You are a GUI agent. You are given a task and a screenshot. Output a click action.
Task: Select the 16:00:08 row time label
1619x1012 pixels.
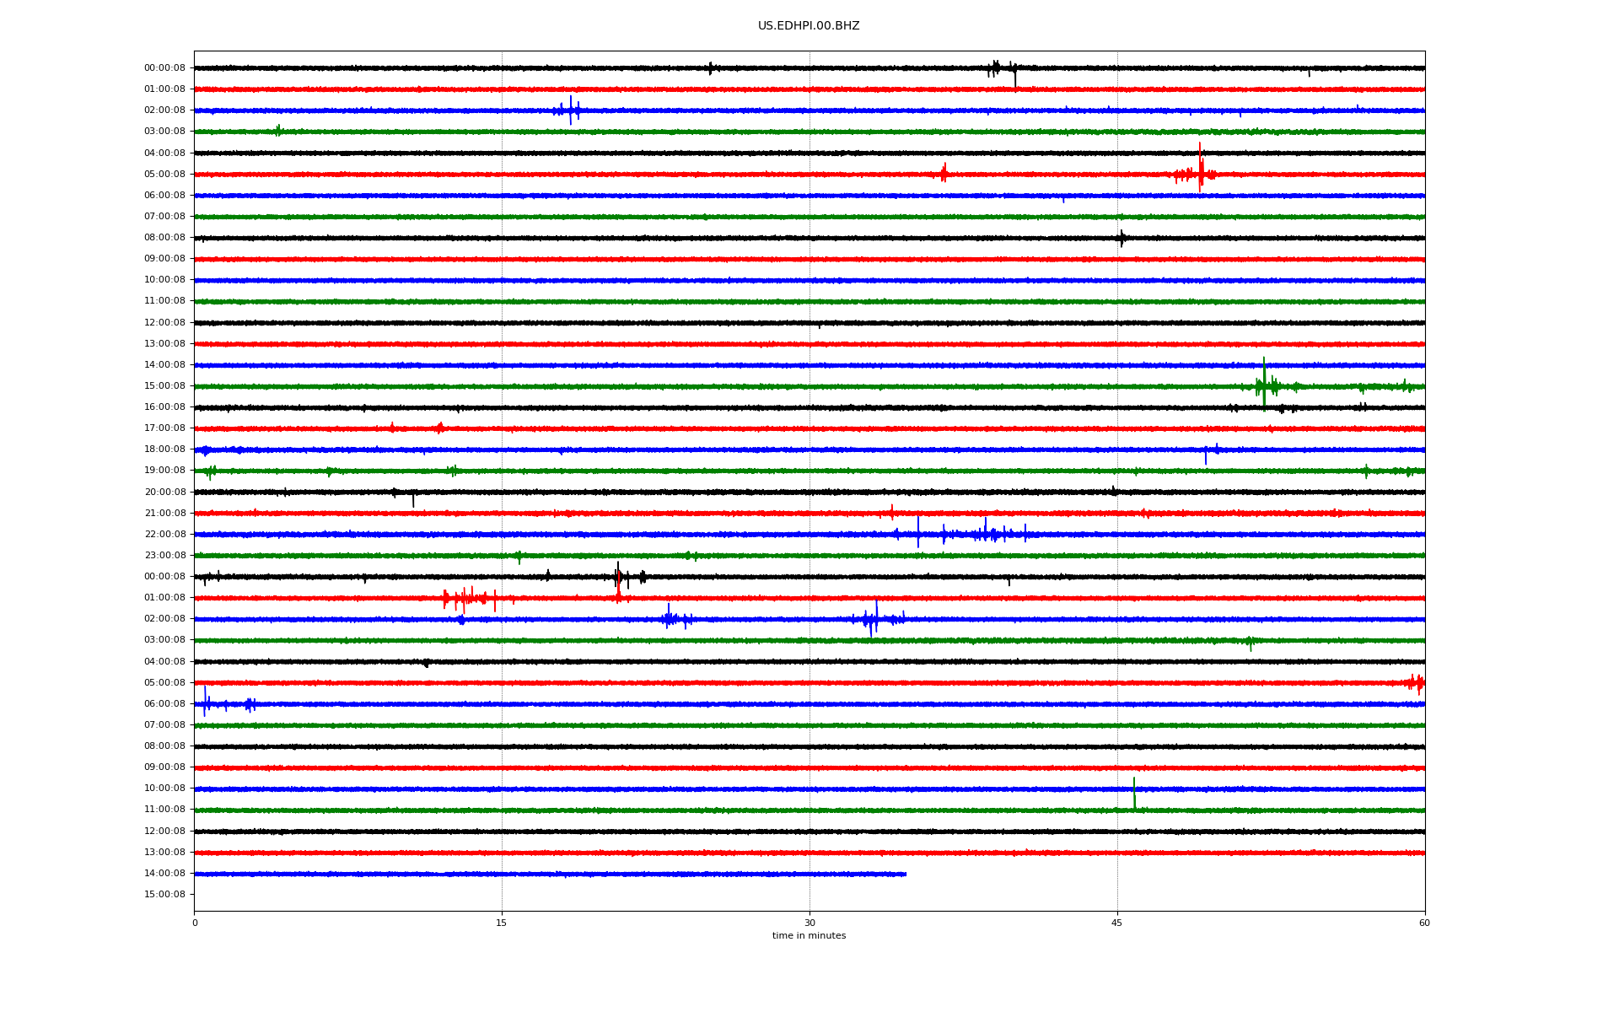(x=164, y=407)
